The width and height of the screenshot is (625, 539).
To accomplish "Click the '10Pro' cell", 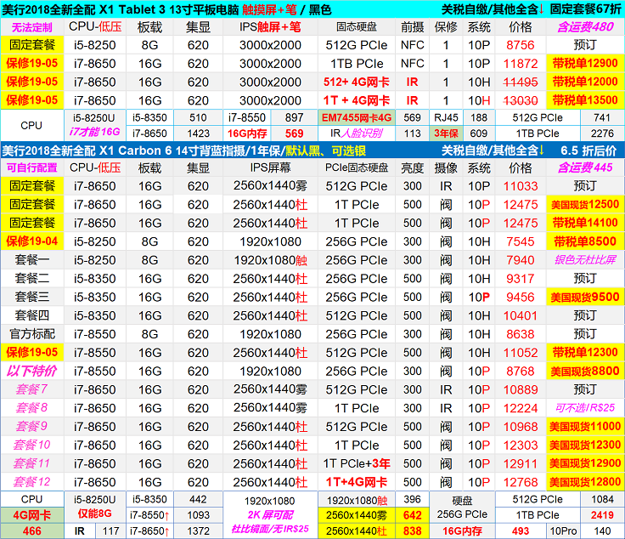I will [563, 531].
